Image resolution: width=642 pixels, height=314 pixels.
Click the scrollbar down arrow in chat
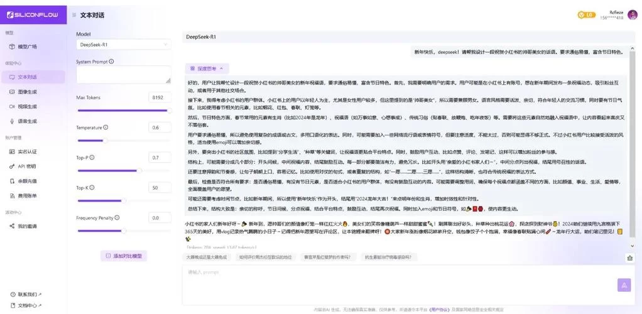(x=633, y=246)
